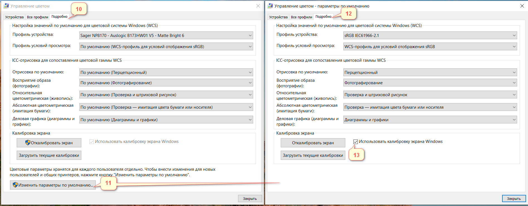Open the Перцепционный rendering dropdown in right window
The width and height of the screenshot is (528, 206).
click(x=430, y=72)
